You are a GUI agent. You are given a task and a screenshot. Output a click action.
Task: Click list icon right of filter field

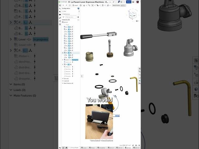click(78, 17)
